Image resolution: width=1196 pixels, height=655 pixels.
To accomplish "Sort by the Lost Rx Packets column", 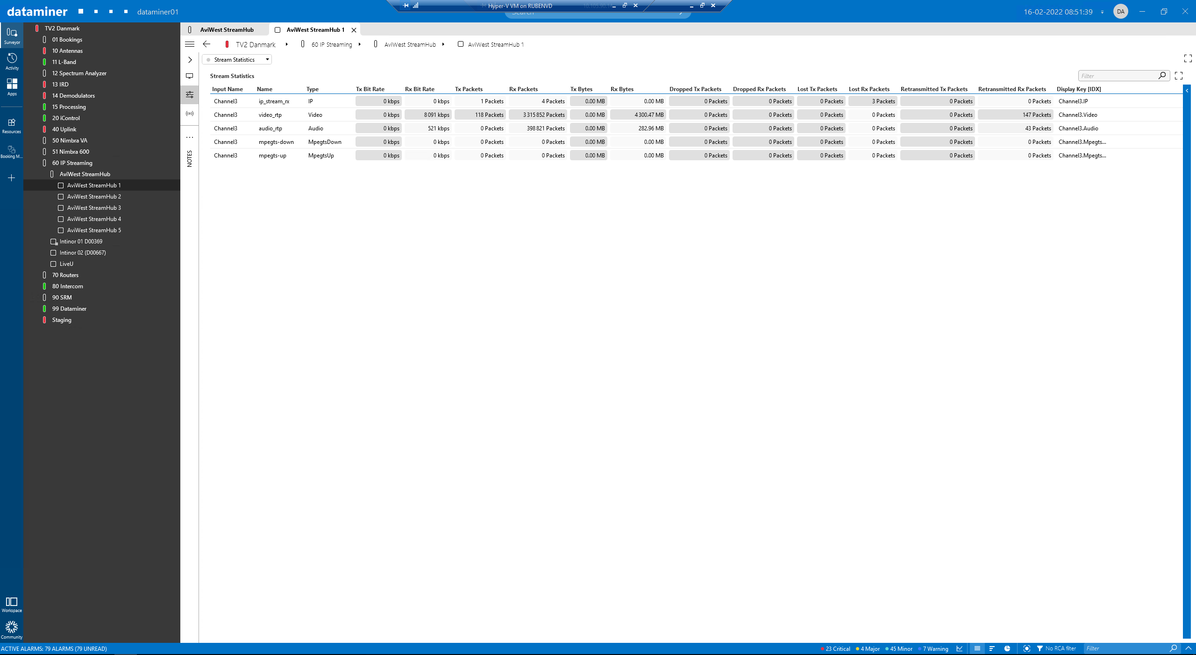I will click(869, 89).
